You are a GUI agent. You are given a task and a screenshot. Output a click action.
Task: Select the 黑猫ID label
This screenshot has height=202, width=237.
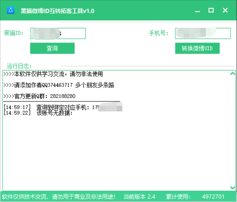(14, 33)
